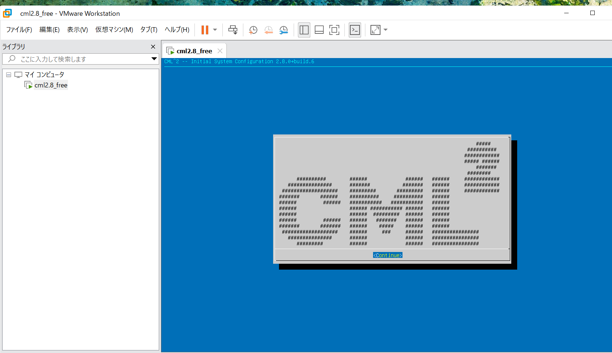
Task: Open the ファイル(F) menu
Action: pos(19,30)
